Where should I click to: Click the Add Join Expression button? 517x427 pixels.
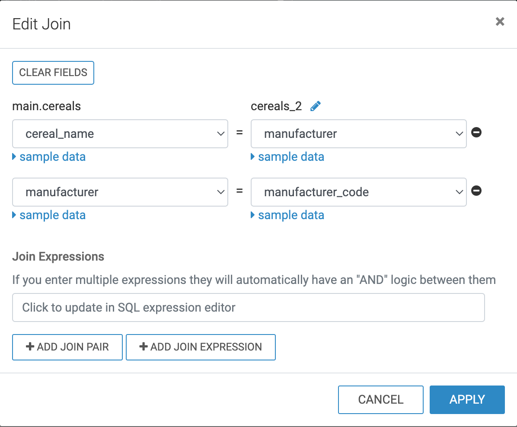point(201,347)
